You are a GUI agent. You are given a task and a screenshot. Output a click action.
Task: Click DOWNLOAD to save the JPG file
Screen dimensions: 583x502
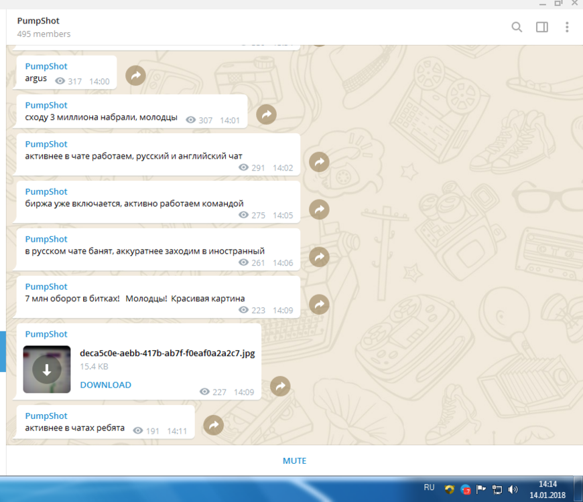105,385
